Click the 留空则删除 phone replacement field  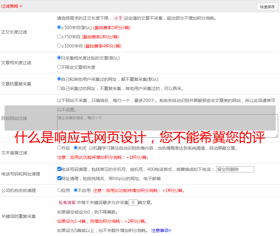[x=235, y=169]
